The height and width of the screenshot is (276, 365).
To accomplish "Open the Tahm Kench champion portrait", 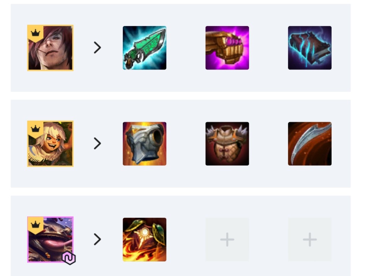I will (50, 240).
